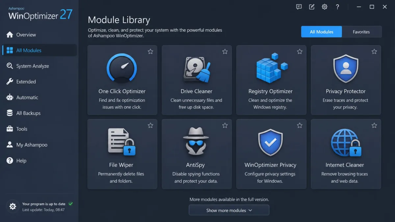Open the File Wiper document-lock icon
The height and width of the screenshot is (222, 395).
point(122,142)
